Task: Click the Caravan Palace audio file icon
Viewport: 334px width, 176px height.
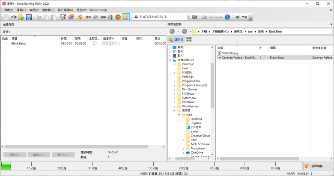Action: (220, 57)
